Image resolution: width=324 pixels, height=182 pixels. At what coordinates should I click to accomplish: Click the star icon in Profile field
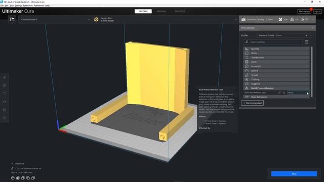[x=306, y=35]
